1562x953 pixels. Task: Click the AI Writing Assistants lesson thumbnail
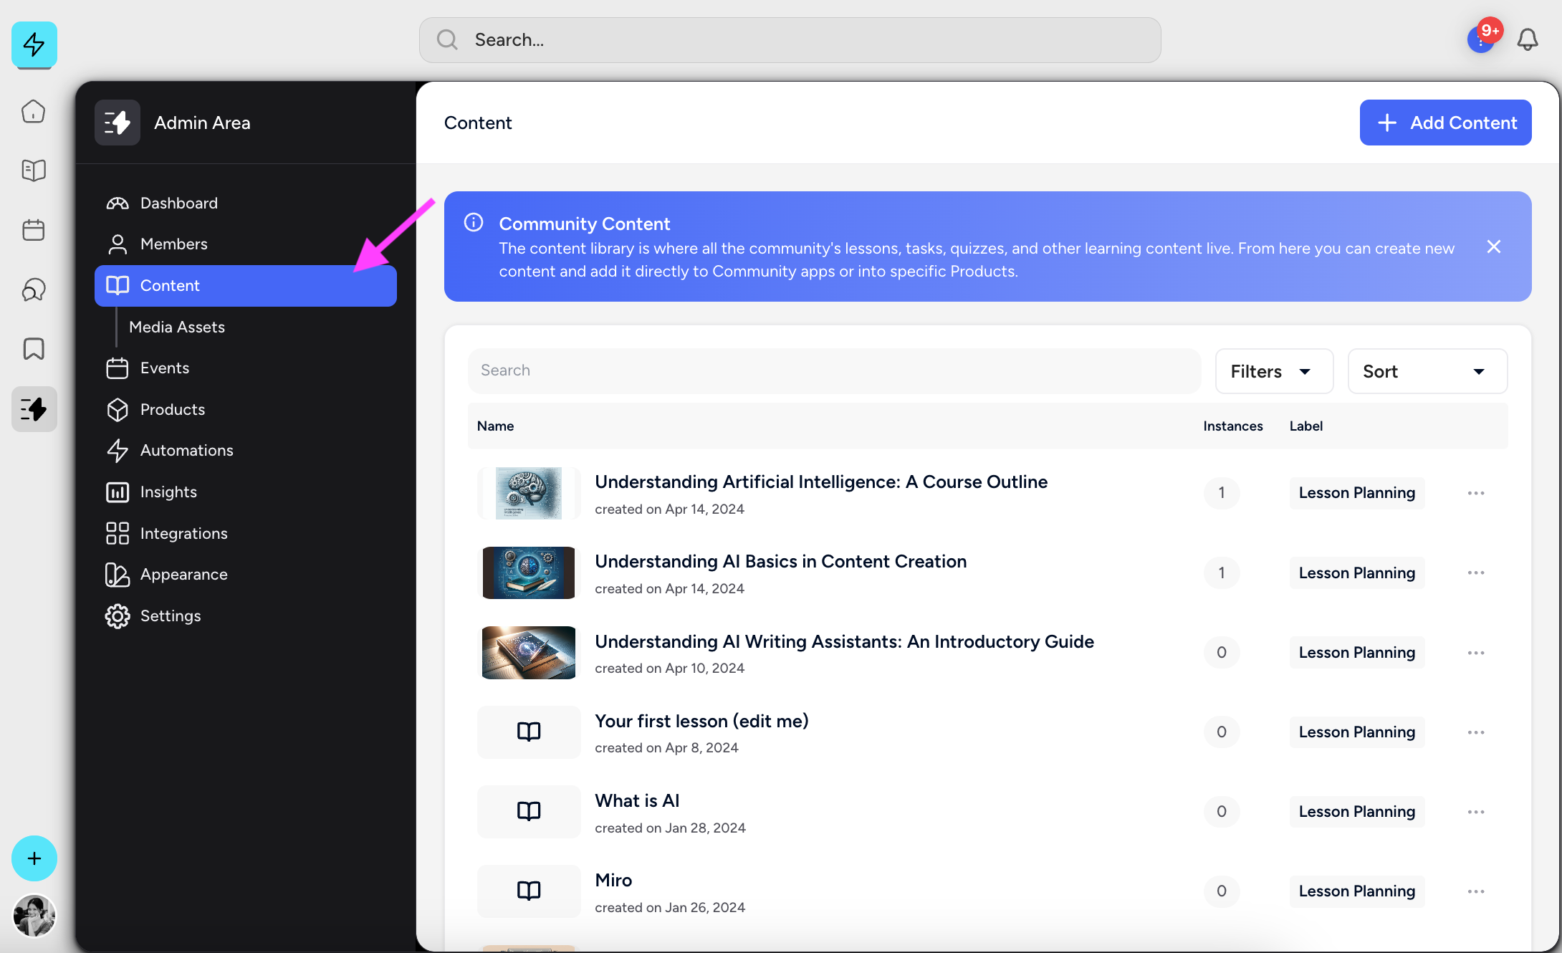pyautogui.click(x=529, y=653)
